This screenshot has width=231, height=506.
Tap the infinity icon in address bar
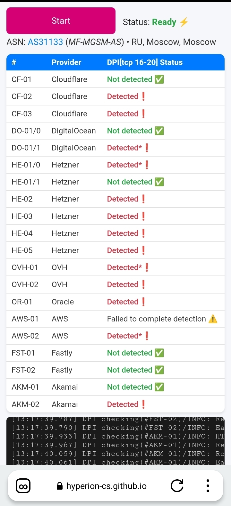(23, 486)
